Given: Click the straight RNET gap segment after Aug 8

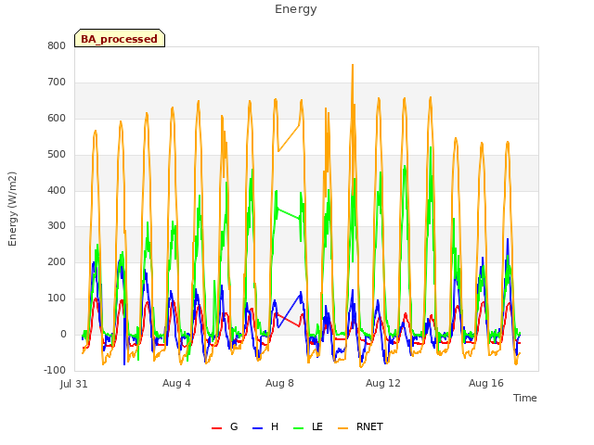Looking at the screenshot, I should (289, 138).
